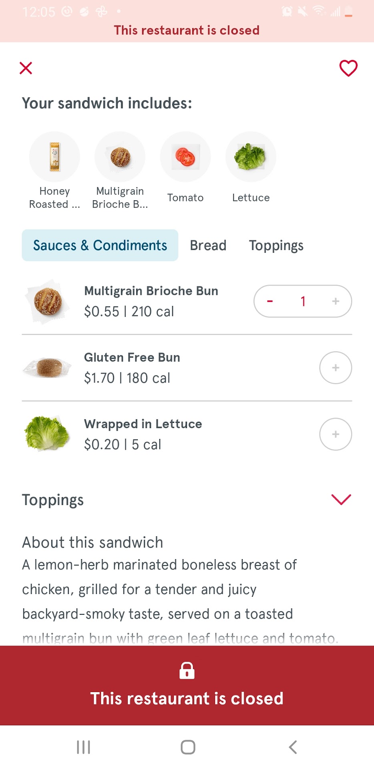The width and height of the screenshot is (374, 769).
Task: Open the Bread tab
Action: [208, 245]
